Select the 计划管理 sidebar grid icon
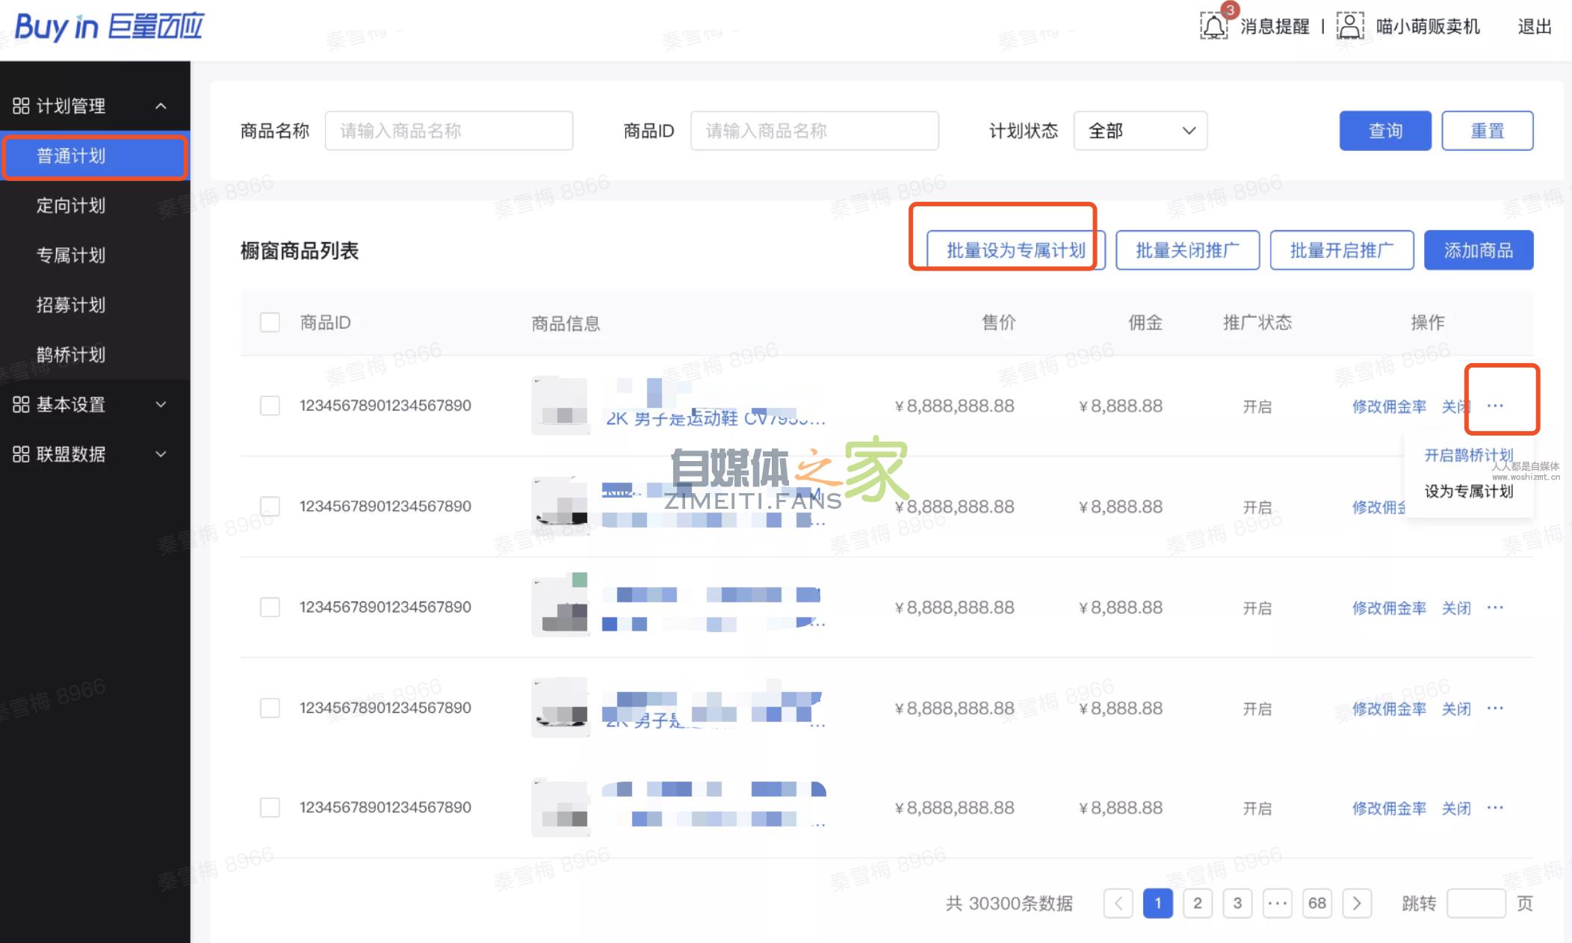 pos(21,105)
